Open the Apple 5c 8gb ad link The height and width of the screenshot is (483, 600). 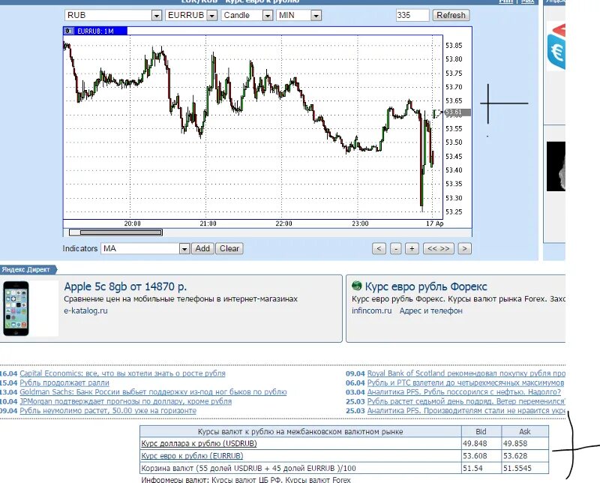(125, 286)
